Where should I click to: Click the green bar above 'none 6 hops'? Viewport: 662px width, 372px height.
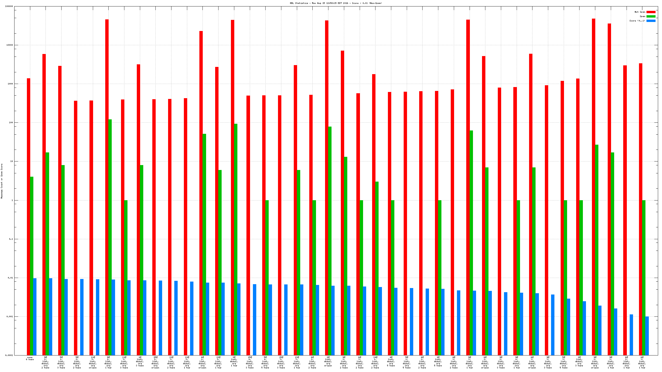[x=32, y=266]
